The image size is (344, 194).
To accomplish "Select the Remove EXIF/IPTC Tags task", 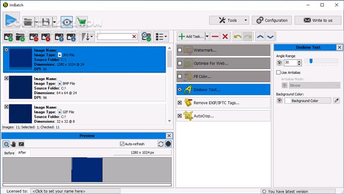I will pyautogui.click(x=223, y=103).
